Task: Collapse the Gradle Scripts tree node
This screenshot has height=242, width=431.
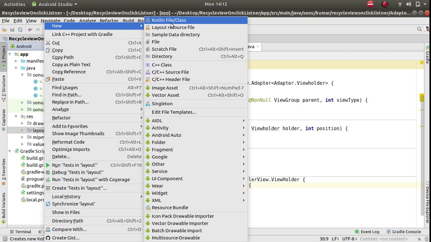Action: tap(10, 151)
